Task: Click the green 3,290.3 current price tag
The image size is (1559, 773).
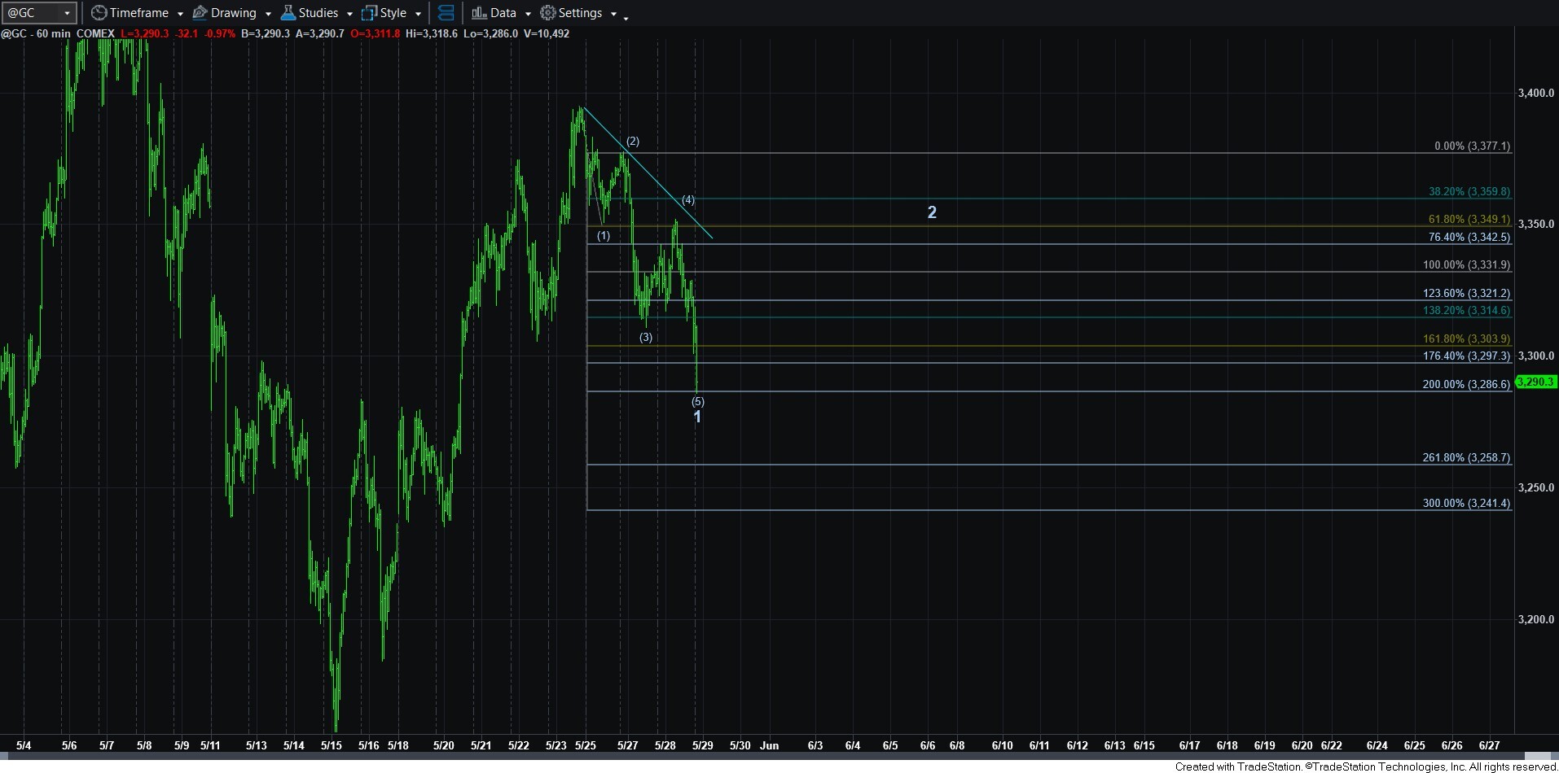Action: click(1535, 382)
